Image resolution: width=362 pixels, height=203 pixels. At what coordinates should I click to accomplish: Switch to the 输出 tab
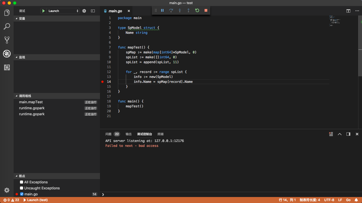click(129, 134)
